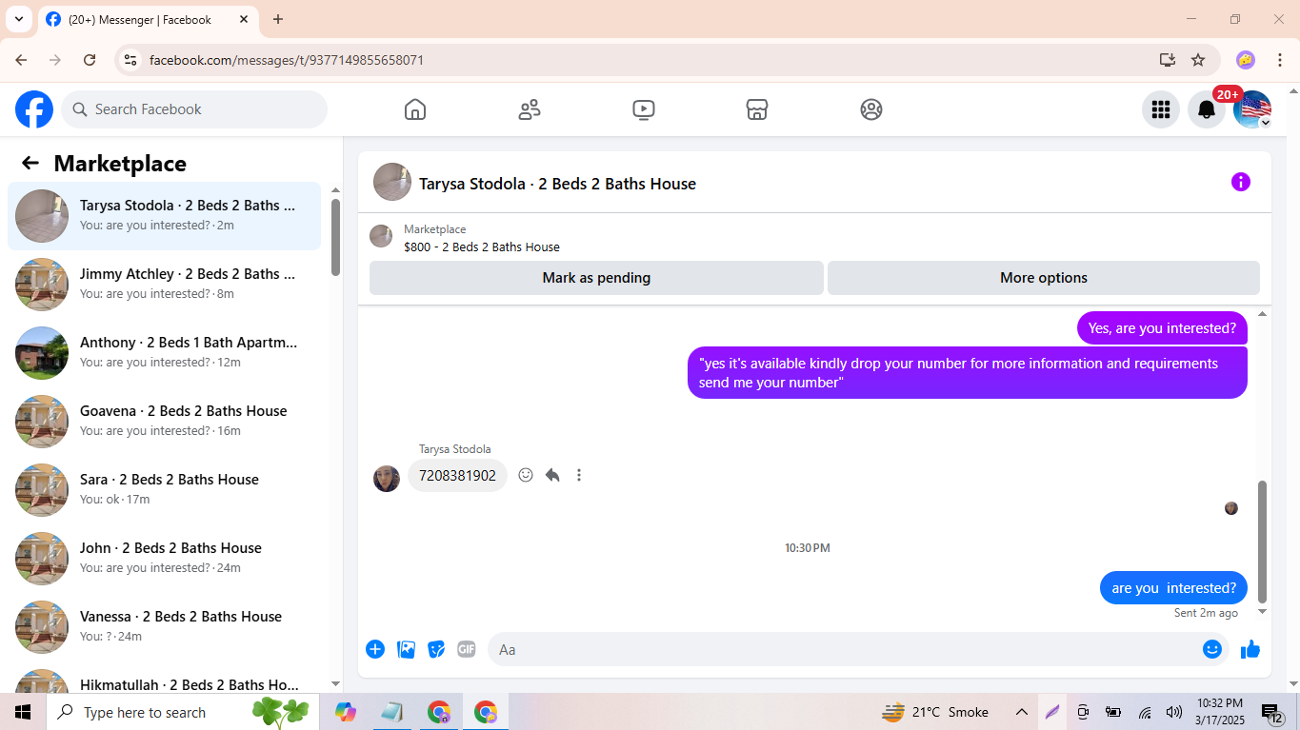Open a new browser tab
Screen dimensions: 1300x730
point(278,19)
